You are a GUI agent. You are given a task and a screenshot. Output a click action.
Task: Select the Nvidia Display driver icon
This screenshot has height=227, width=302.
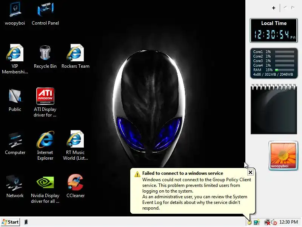click(x=45, y=189)
